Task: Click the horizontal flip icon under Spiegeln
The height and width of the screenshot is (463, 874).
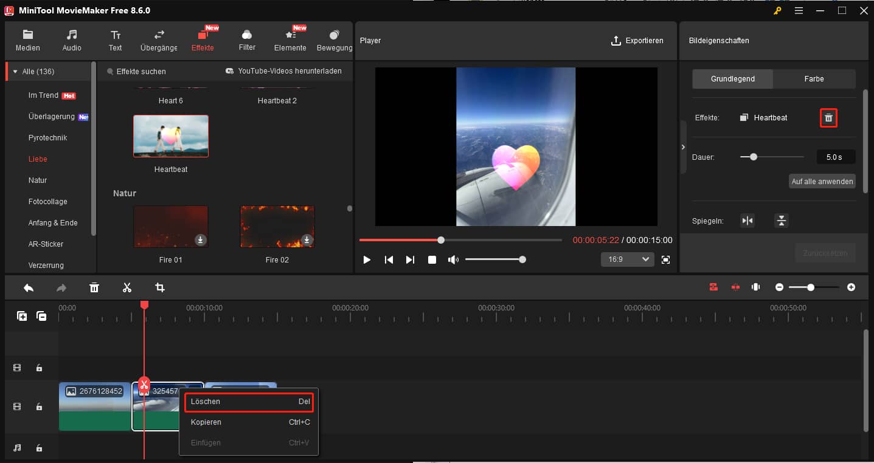Action: coord(747,221)
